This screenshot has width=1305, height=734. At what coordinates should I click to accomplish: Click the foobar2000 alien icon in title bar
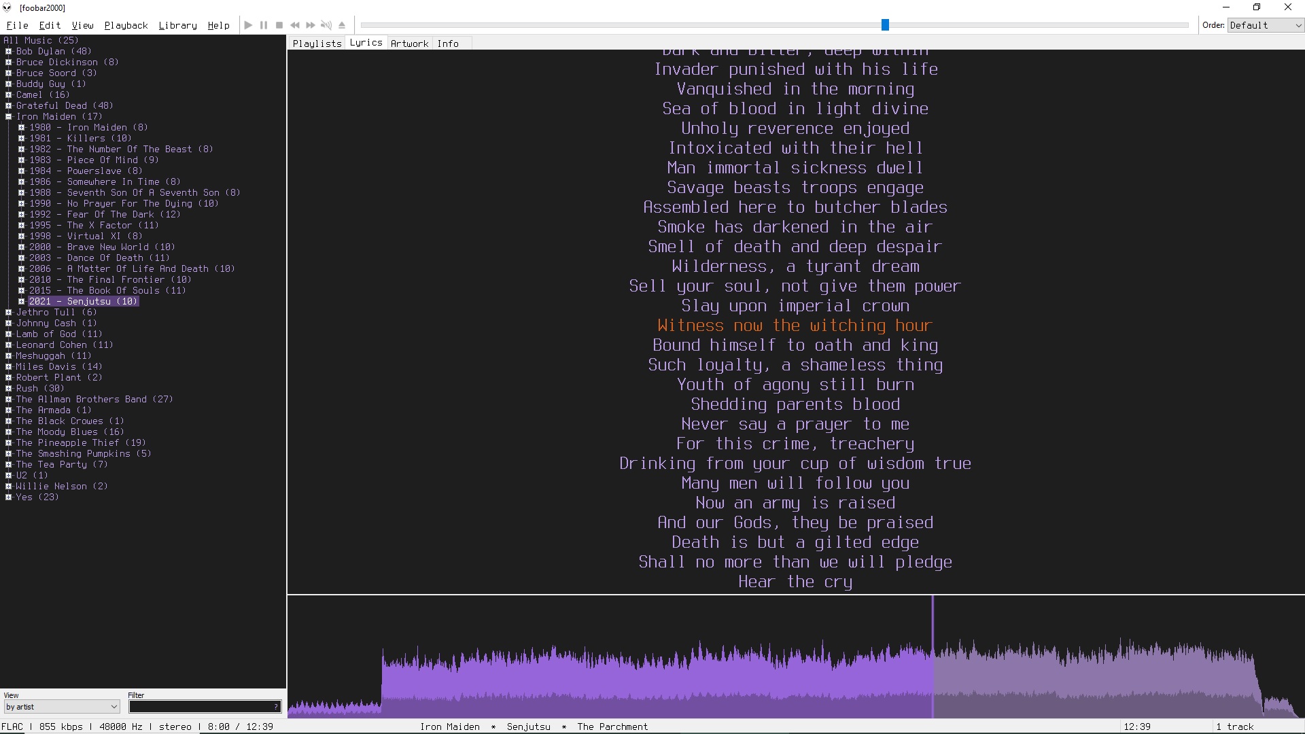point(7,7)
